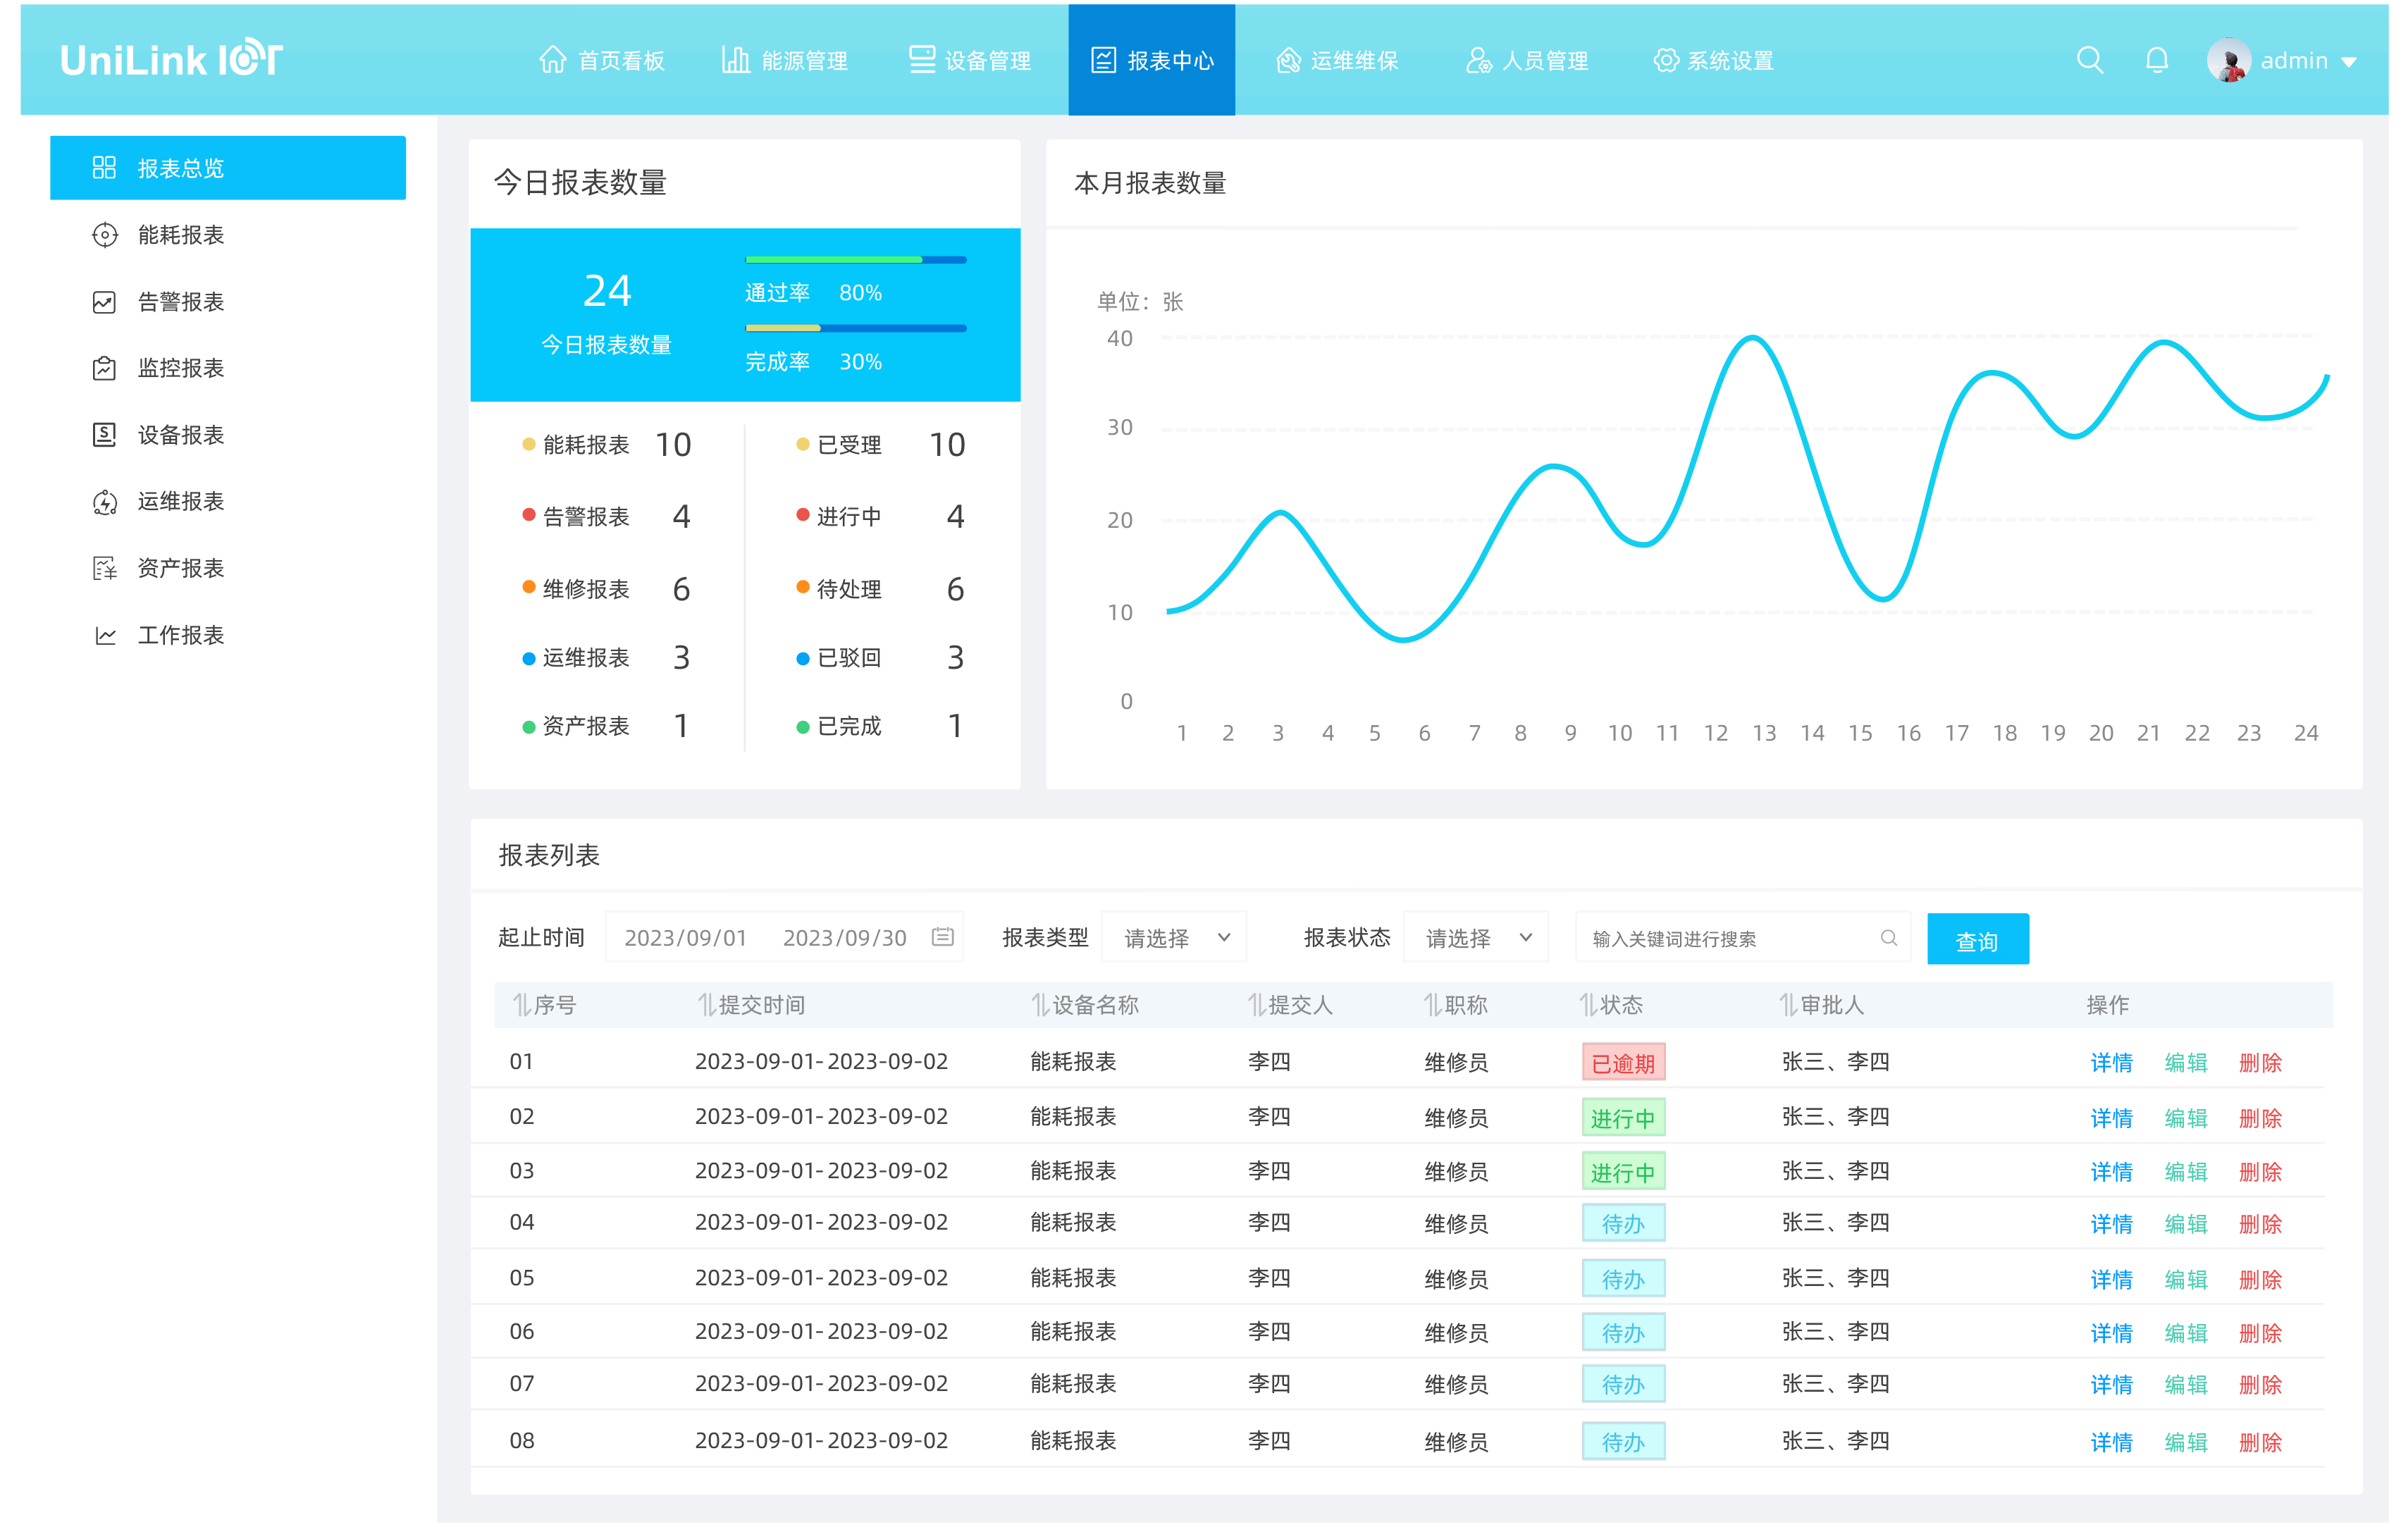Click the 已驳回 count entry
The image size is (2408, 1527).
[881, 657]
